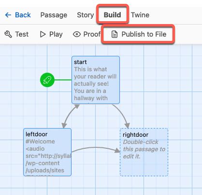Click the document icon for Publish
This screenshot has width=202, height=195.
(x=115, y=34)
